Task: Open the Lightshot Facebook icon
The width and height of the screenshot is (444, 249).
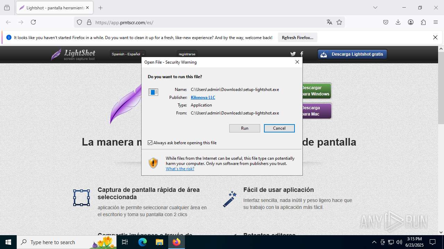Action: click(x=302, y=54)
